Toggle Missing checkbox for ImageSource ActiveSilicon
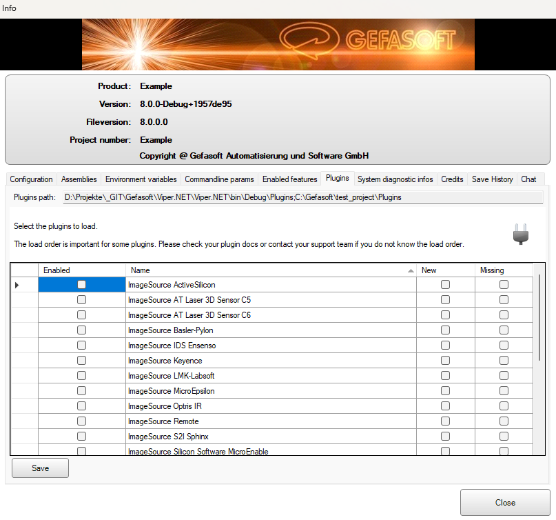The image size is (556, 520). click(504, 285)
